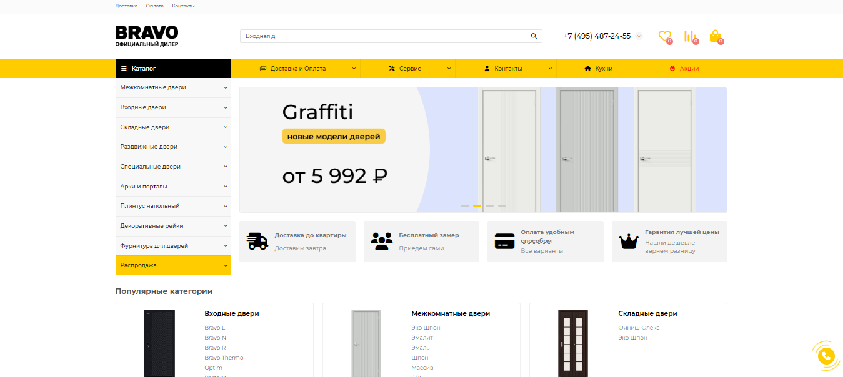
Task: Click the Graffiti banner
Action: click(483, 150)
